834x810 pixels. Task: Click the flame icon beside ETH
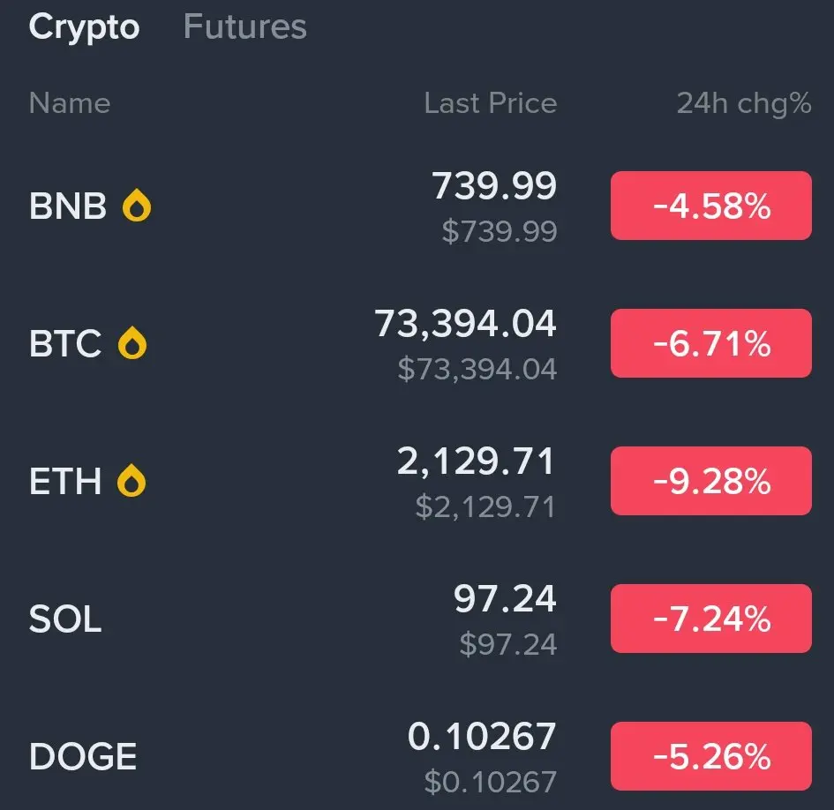(132, 482)
